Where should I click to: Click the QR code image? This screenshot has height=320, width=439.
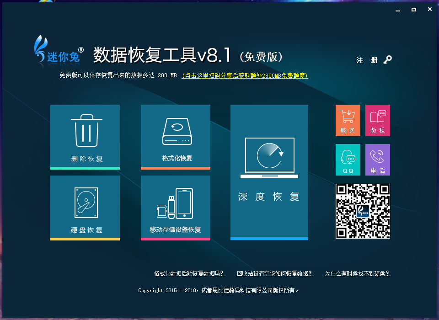pyautogui.click(x=363, y=211)
